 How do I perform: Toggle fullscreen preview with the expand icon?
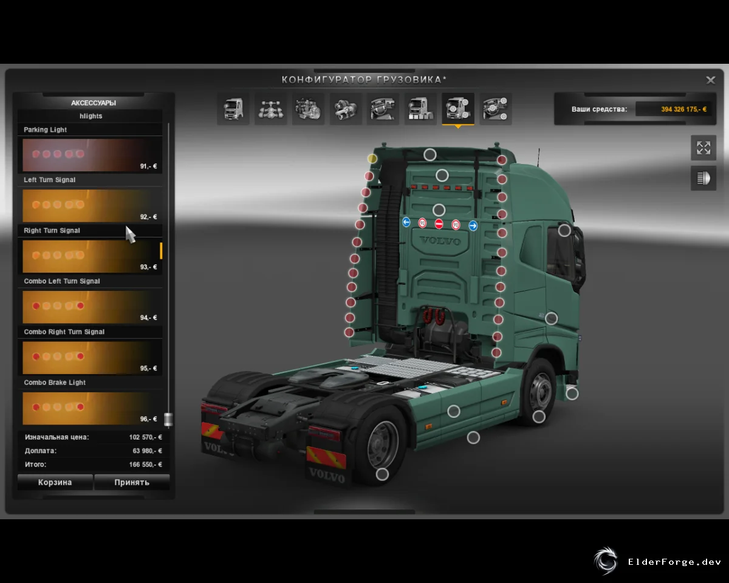tap(703, 148)
